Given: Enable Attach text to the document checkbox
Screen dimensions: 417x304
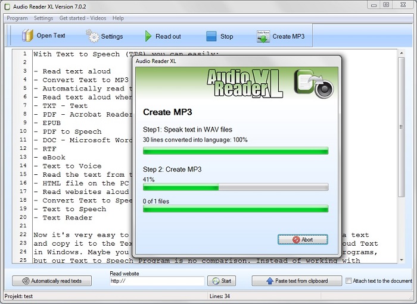Looking at the screenshot, I should [x=348, y=281].
